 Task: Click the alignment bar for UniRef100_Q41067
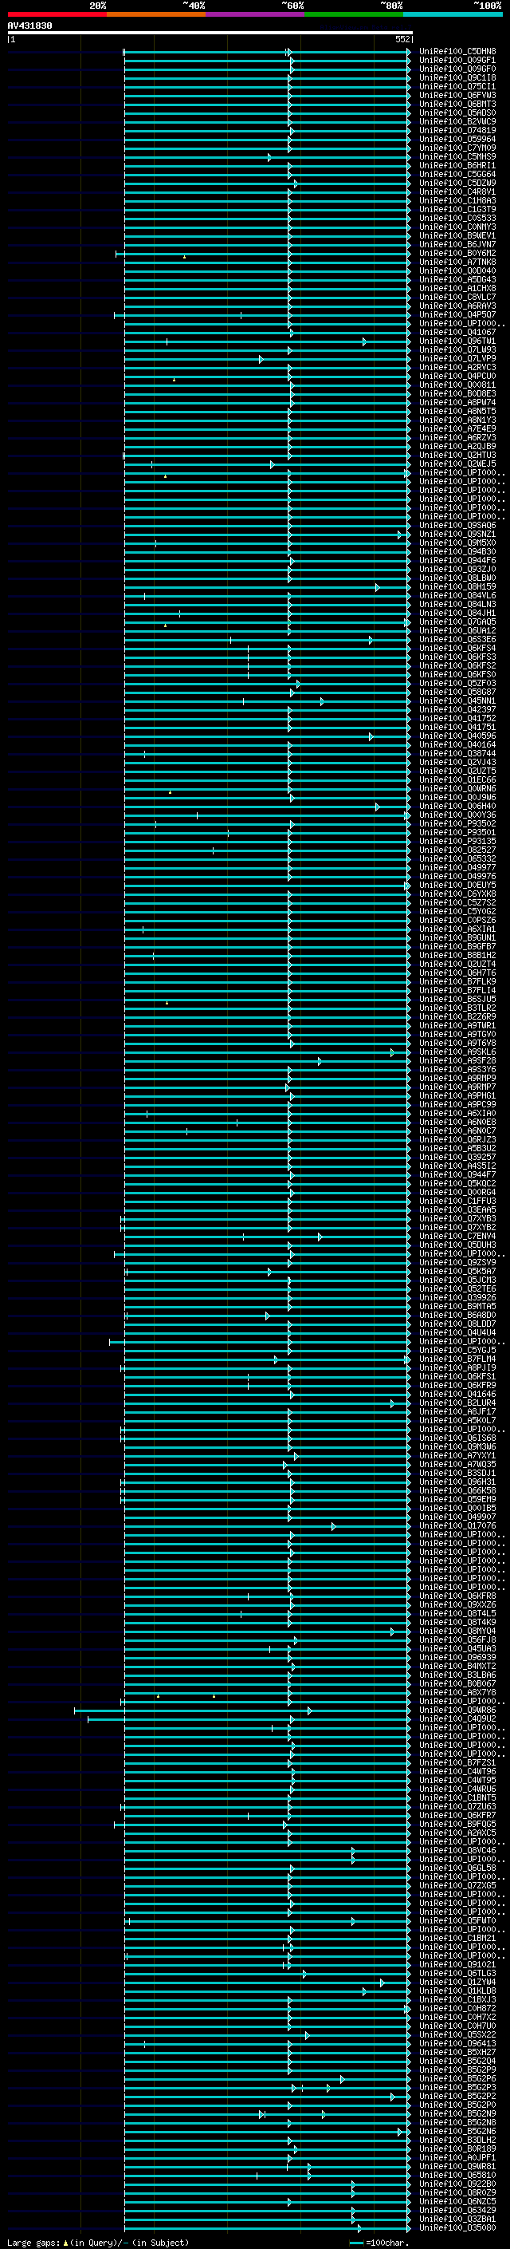266,333
